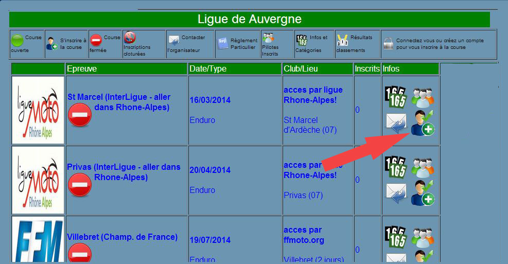Click the register icon for St Marcel race
Image resolution: width=508 pixels, height=264 pixels.
(423, 123)
